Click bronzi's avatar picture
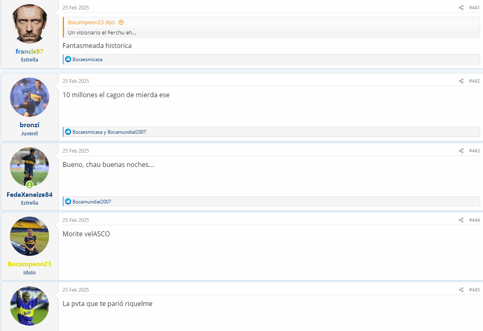 [30, 97]
